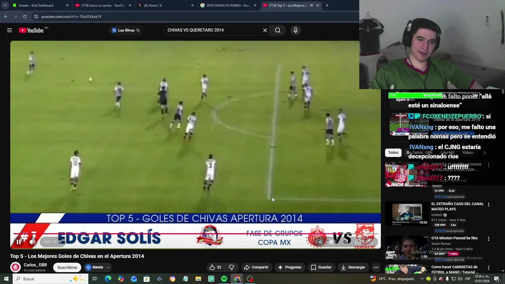Open the weather widget 18°C Prac. despejado
505x284 pixels.
point(393,279)
